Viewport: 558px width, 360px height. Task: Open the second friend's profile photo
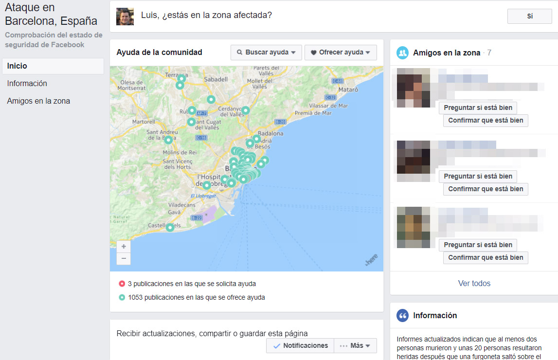coord(414,157)
